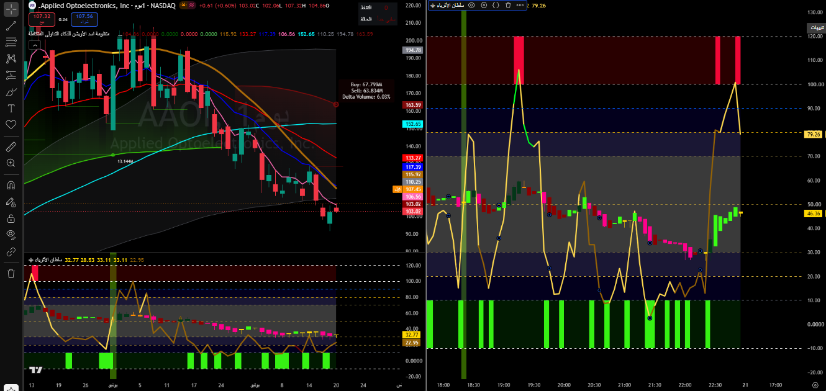Image resolution: width=826 pixels, height=391 pixels.
Task: Open more options on right indicator legend
Action: [520, 5]
